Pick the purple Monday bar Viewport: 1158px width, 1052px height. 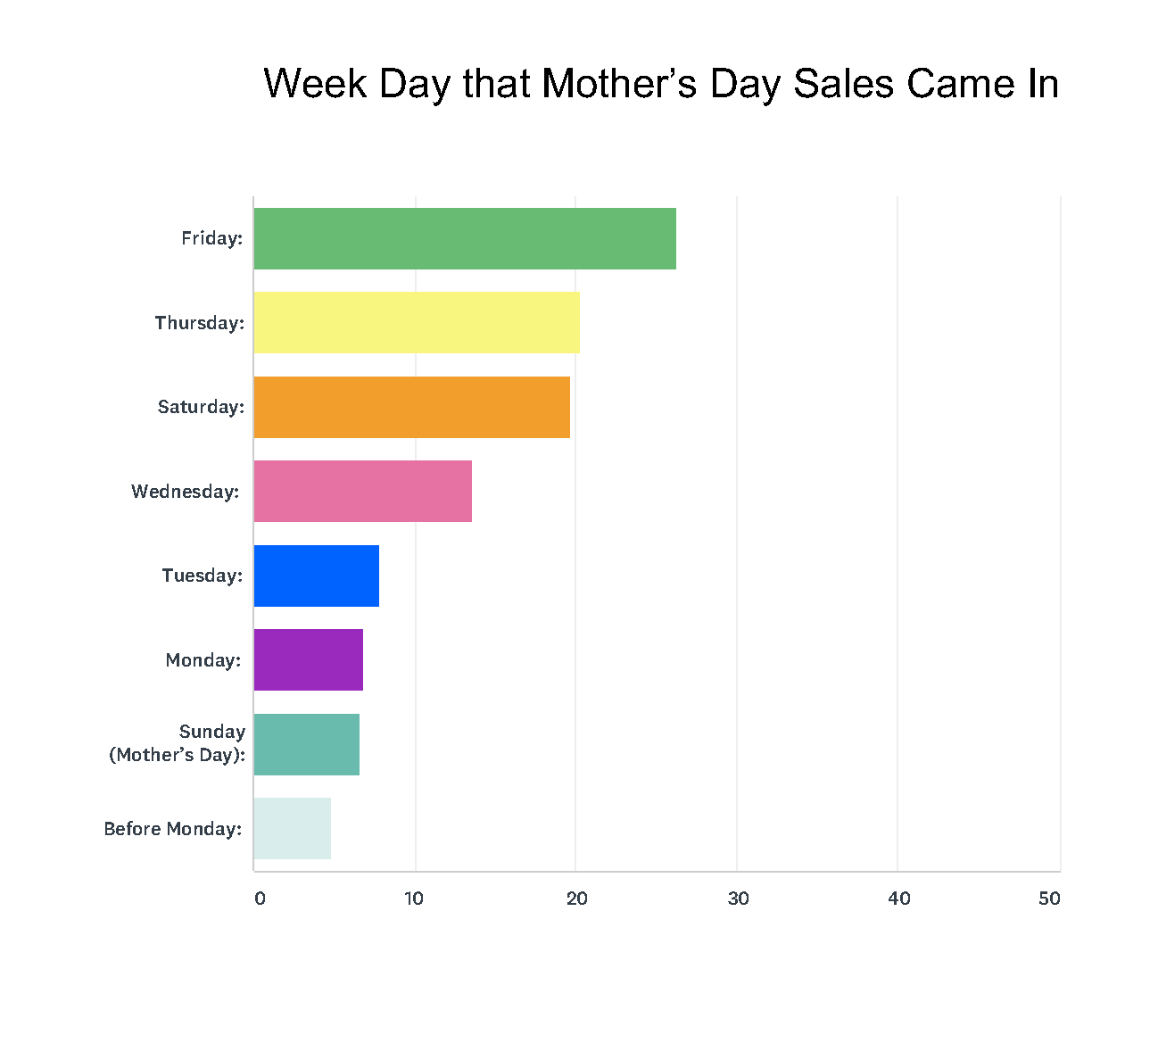point(308,659)
